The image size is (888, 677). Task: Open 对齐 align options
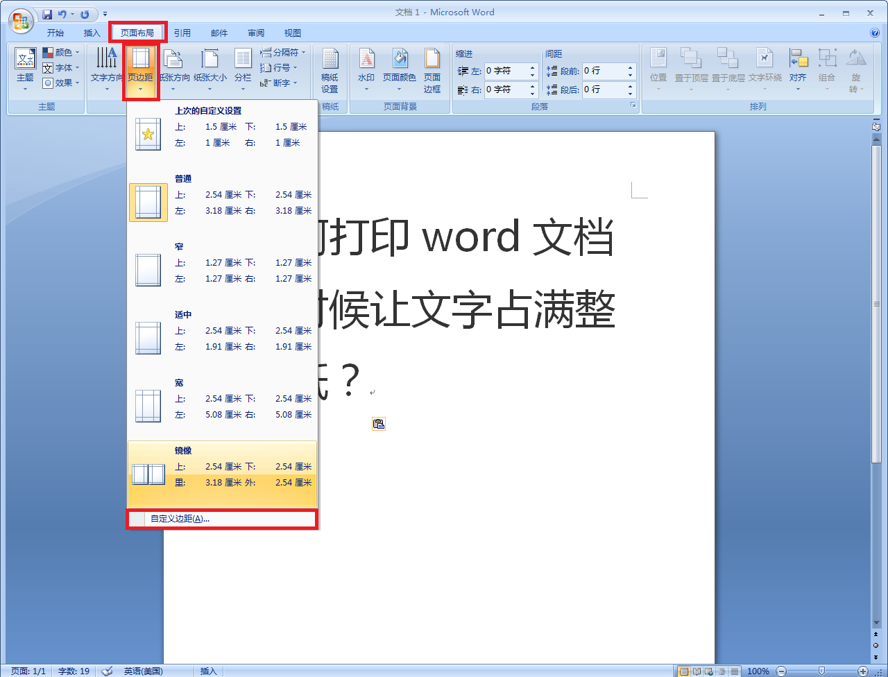click(x=798, y=69)
